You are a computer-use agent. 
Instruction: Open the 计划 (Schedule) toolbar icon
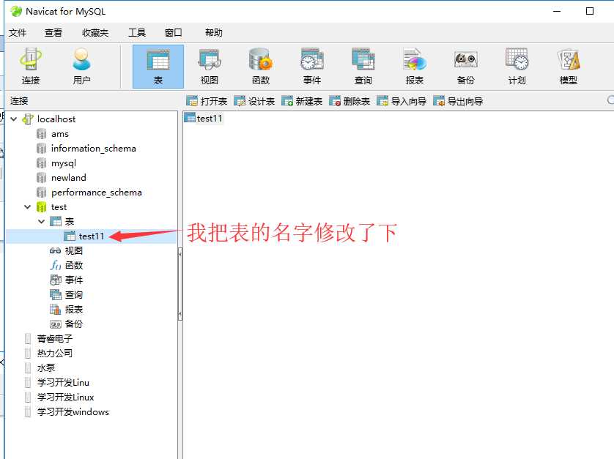click(517, 67)
